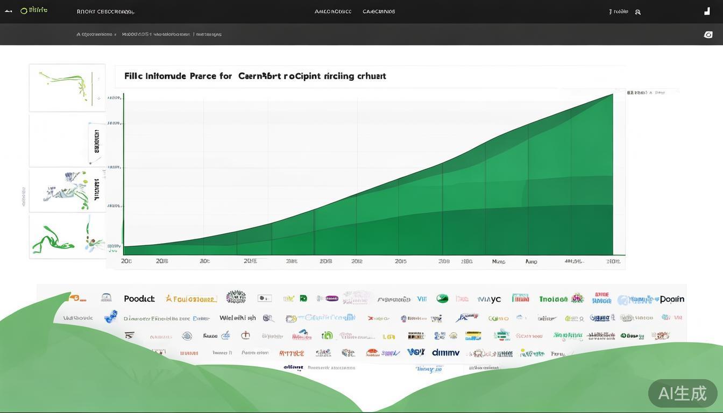Screen dimensions: 723x413
Task: Open the Podict logo in the logo grid
Action: 139,299
